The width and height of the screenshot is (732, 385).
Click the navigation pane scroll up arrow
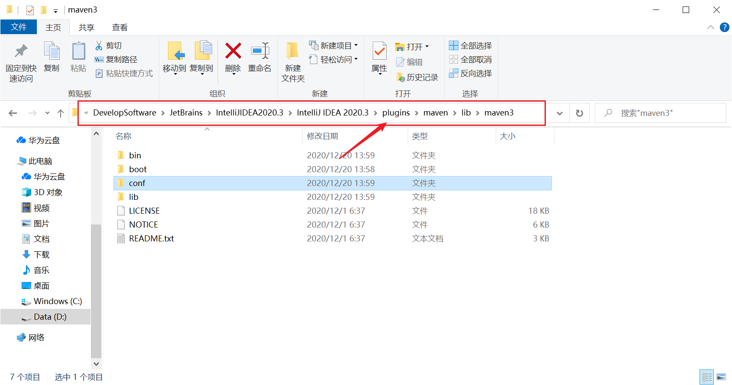96,134
